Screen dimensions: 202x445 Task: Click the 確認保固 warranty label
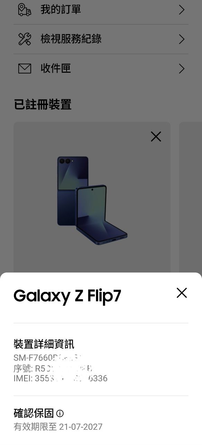pyautogui.click(x=34, y=413)
